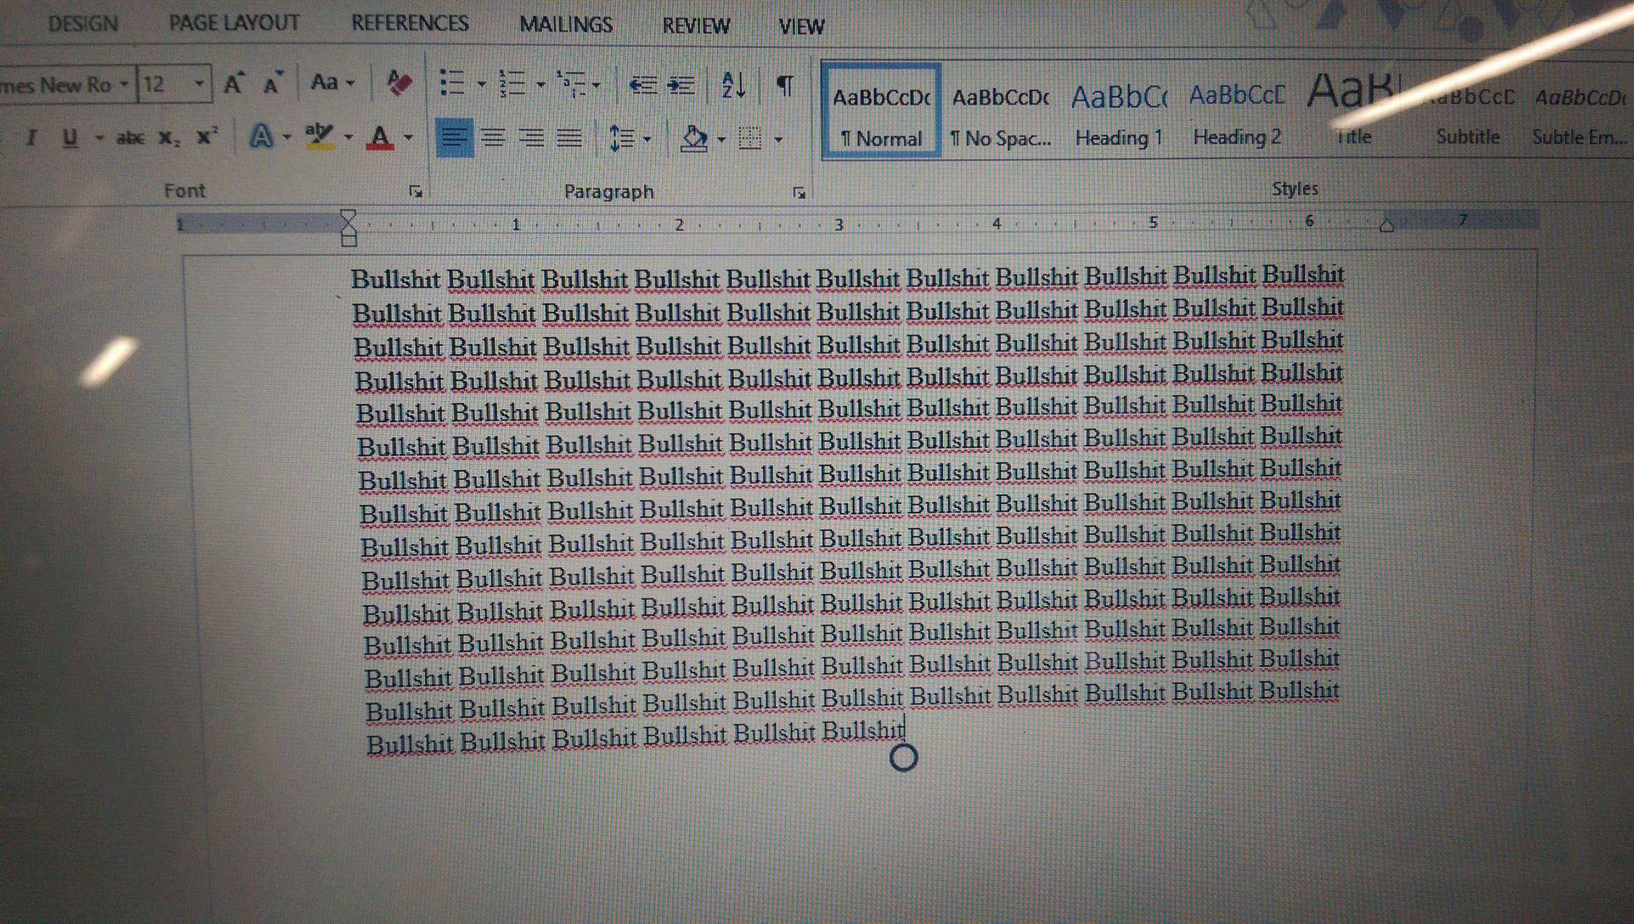Open the font name dropdown

[x=125, y=84]
